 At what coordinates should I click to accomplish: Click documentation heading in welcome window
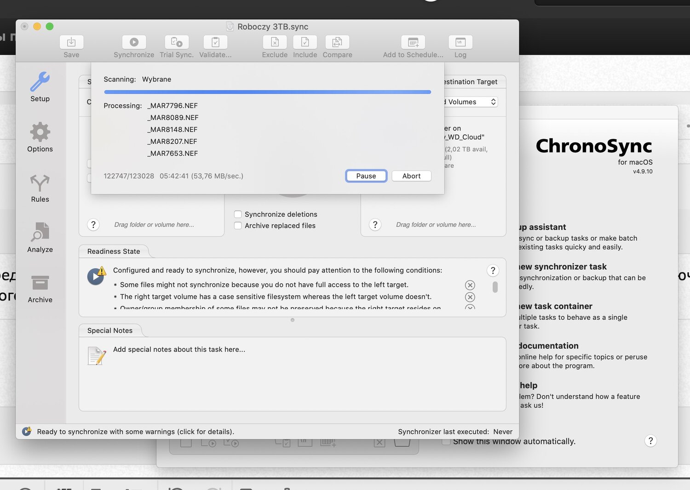point(549,346)
